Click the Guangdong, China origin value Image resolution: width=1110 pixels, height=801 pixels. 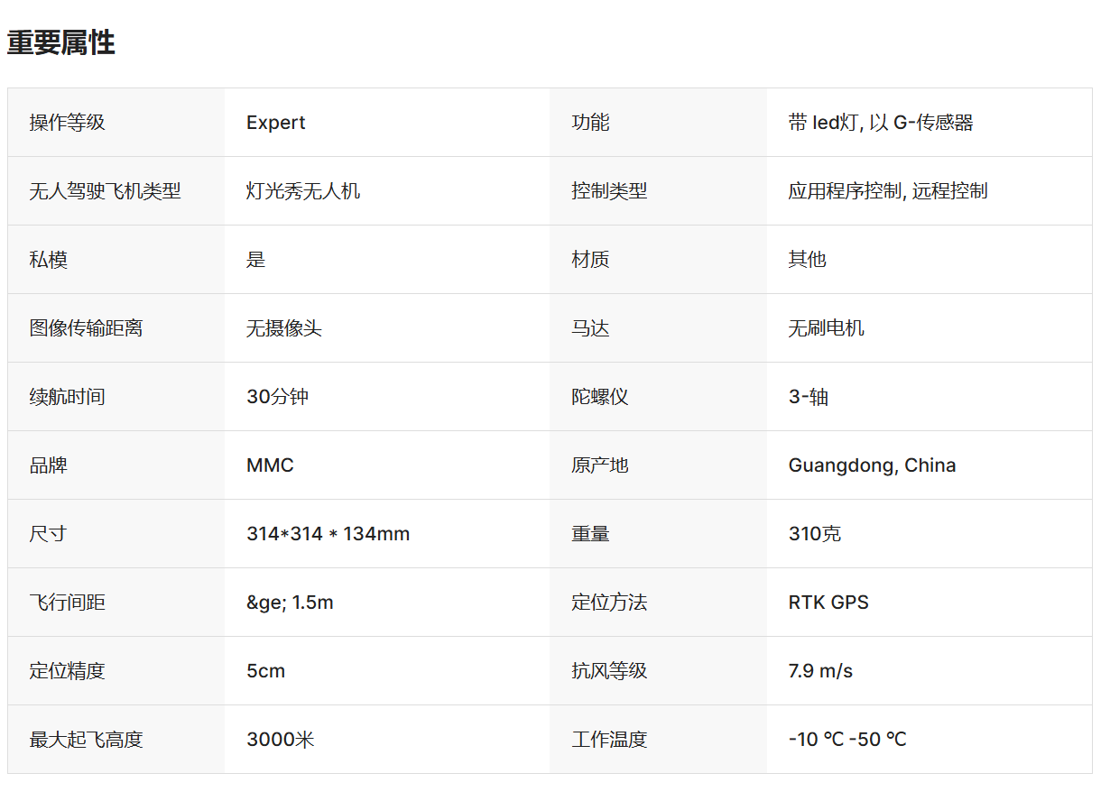click(x=873, y=465)
